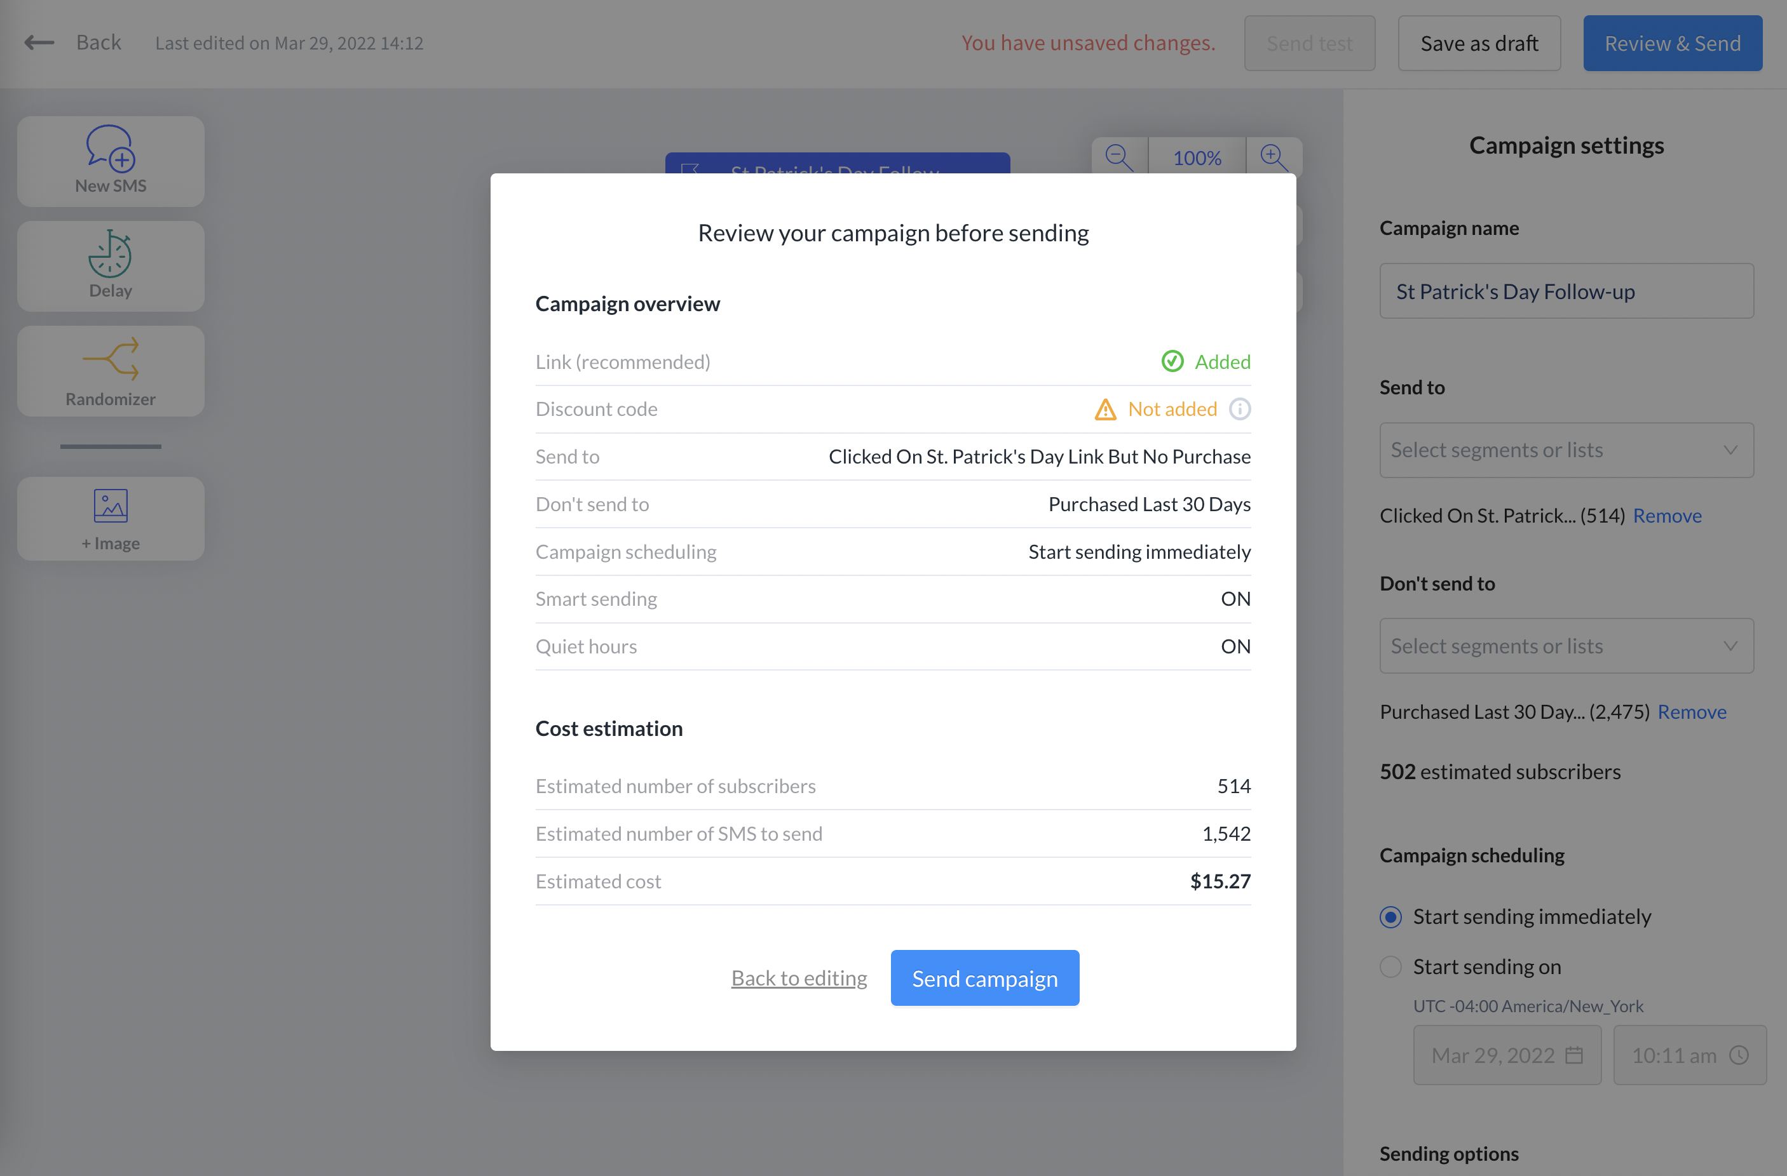The height and width of the screenshot is (1176, 1787).
Task: Click Back to editing link
Action: tap(799, 978)
